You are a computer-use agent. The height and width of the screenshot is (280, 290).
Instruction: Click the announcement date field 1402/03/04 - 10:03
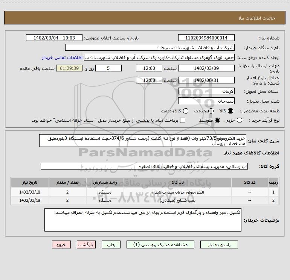54,38
